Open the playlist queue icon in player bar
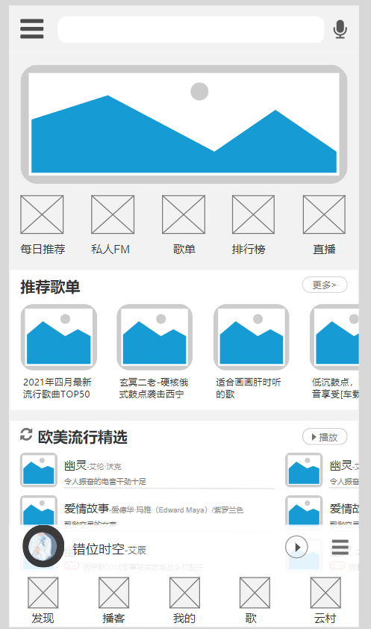Screen dimensions: 371x629 pos(340,547)
